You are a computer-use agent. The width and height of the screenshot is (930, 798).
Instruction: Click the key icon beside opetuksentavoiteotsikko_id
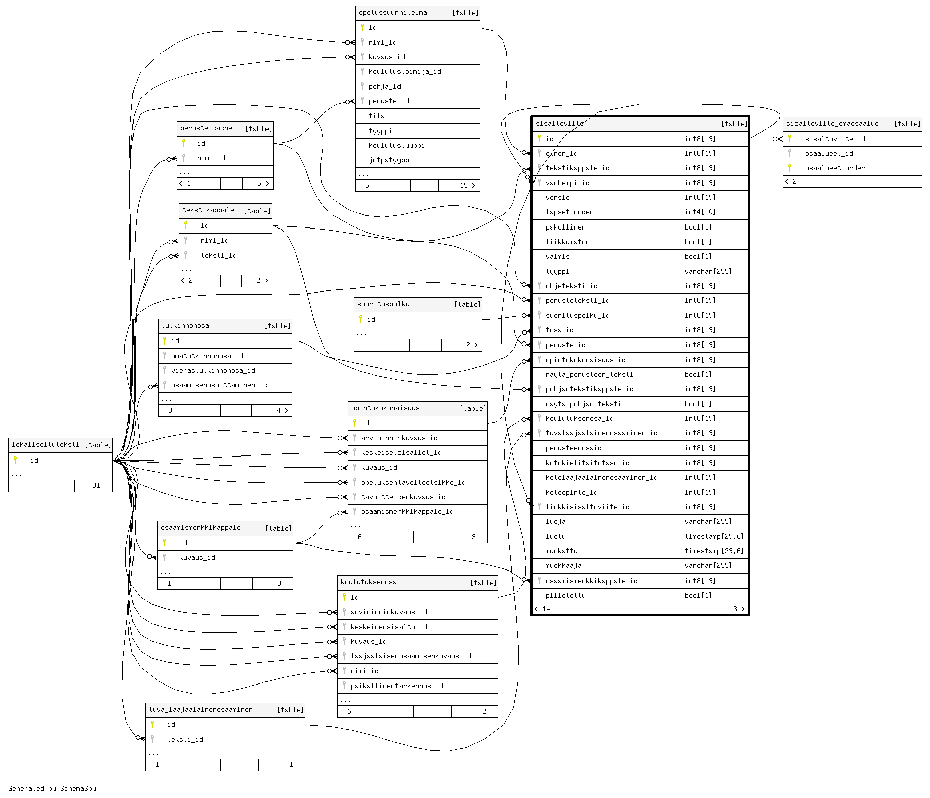pyautogui.click(x=355, y=482)
